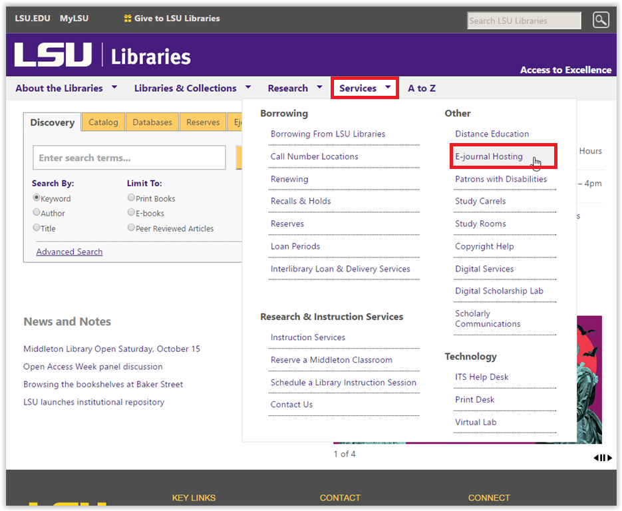Select the Keyword radio button

37,198
